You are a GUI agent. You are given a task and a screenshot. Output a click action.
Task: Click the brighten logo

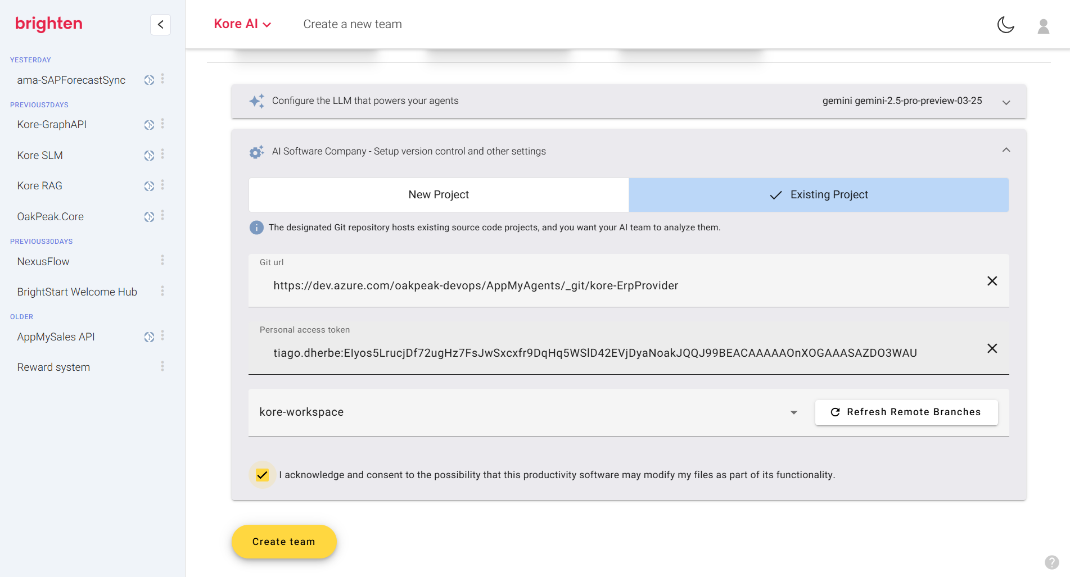tap(49, 24)
